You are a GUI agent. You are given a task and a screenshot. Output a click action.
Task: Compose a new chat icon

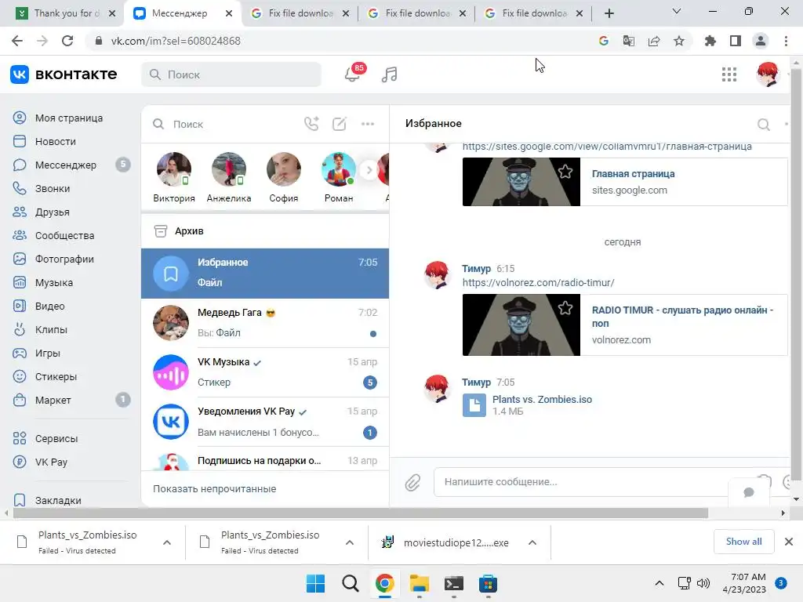[x=340, y=124]
